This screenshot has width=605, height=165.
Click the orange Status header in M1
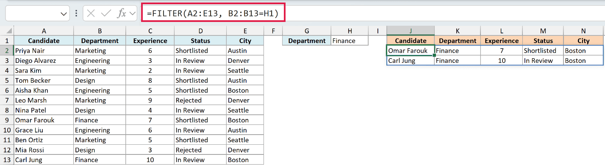[543, 41]
